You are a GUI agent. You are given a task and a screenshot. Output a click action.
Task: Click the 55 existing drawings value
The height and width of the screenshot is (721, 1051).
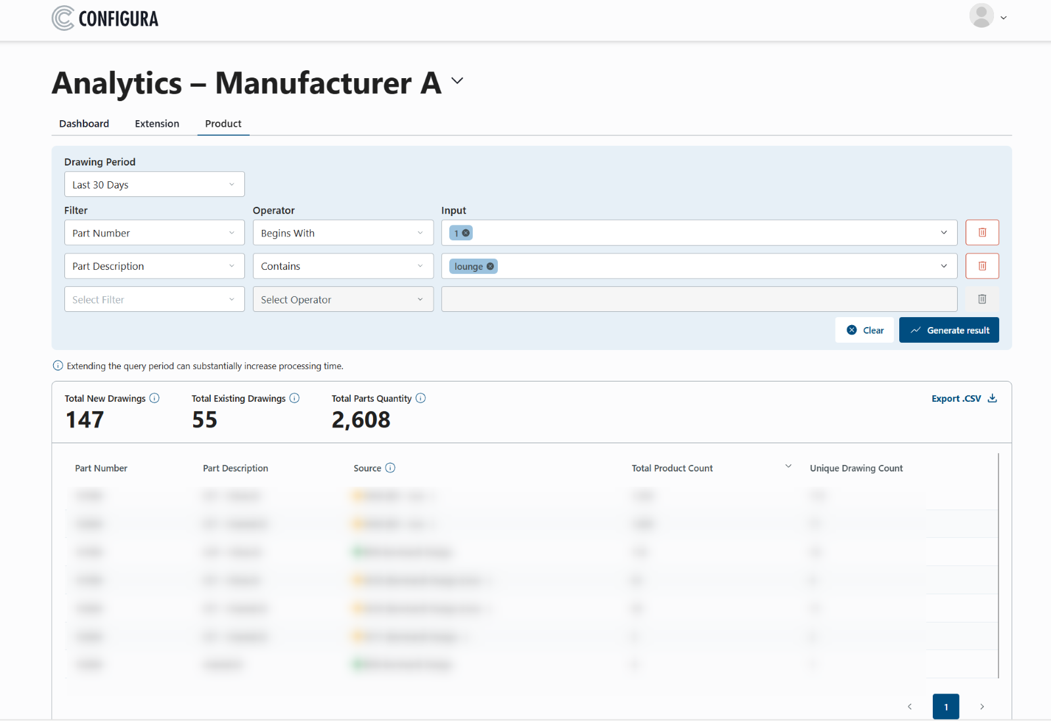point(205,420)
